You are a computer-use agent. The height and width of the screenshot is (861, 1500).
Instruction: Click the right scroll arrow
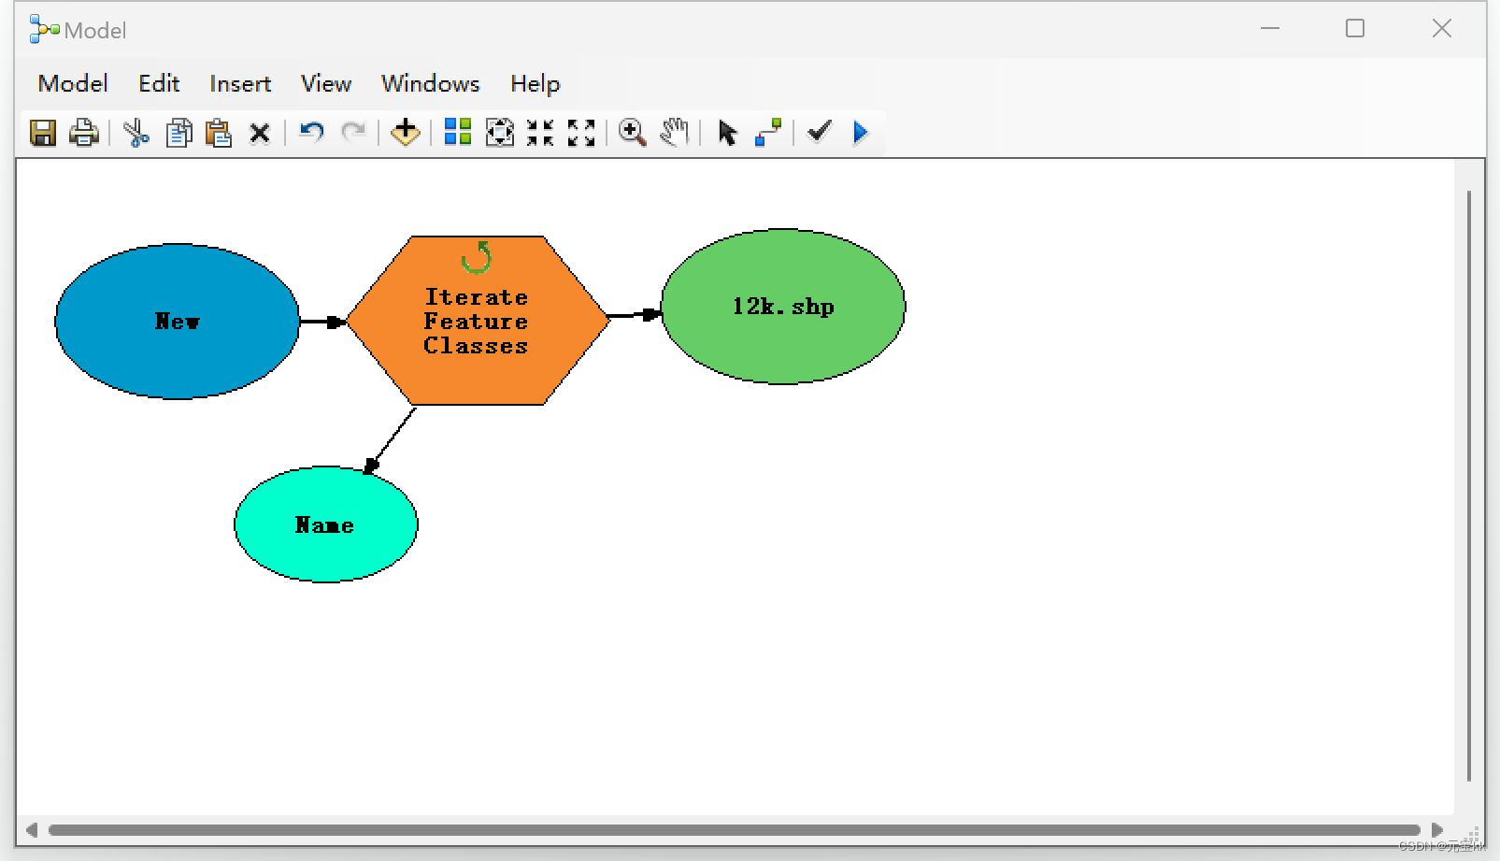pyautogui.click(x=1437, y=830)
